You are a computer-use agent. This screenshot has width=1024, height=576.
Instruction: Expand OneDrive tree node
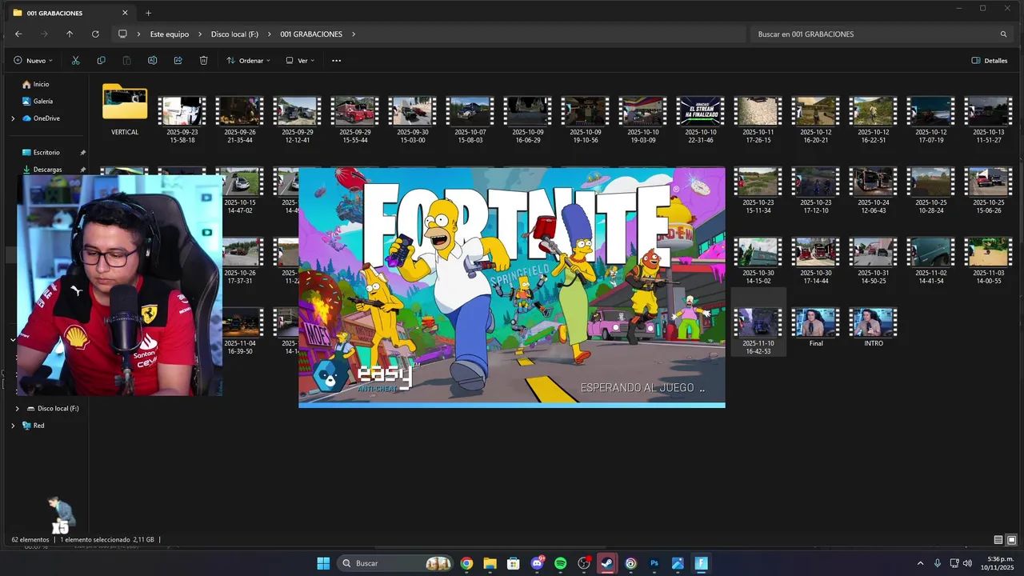pyautogui.click(x=13, y=118)
